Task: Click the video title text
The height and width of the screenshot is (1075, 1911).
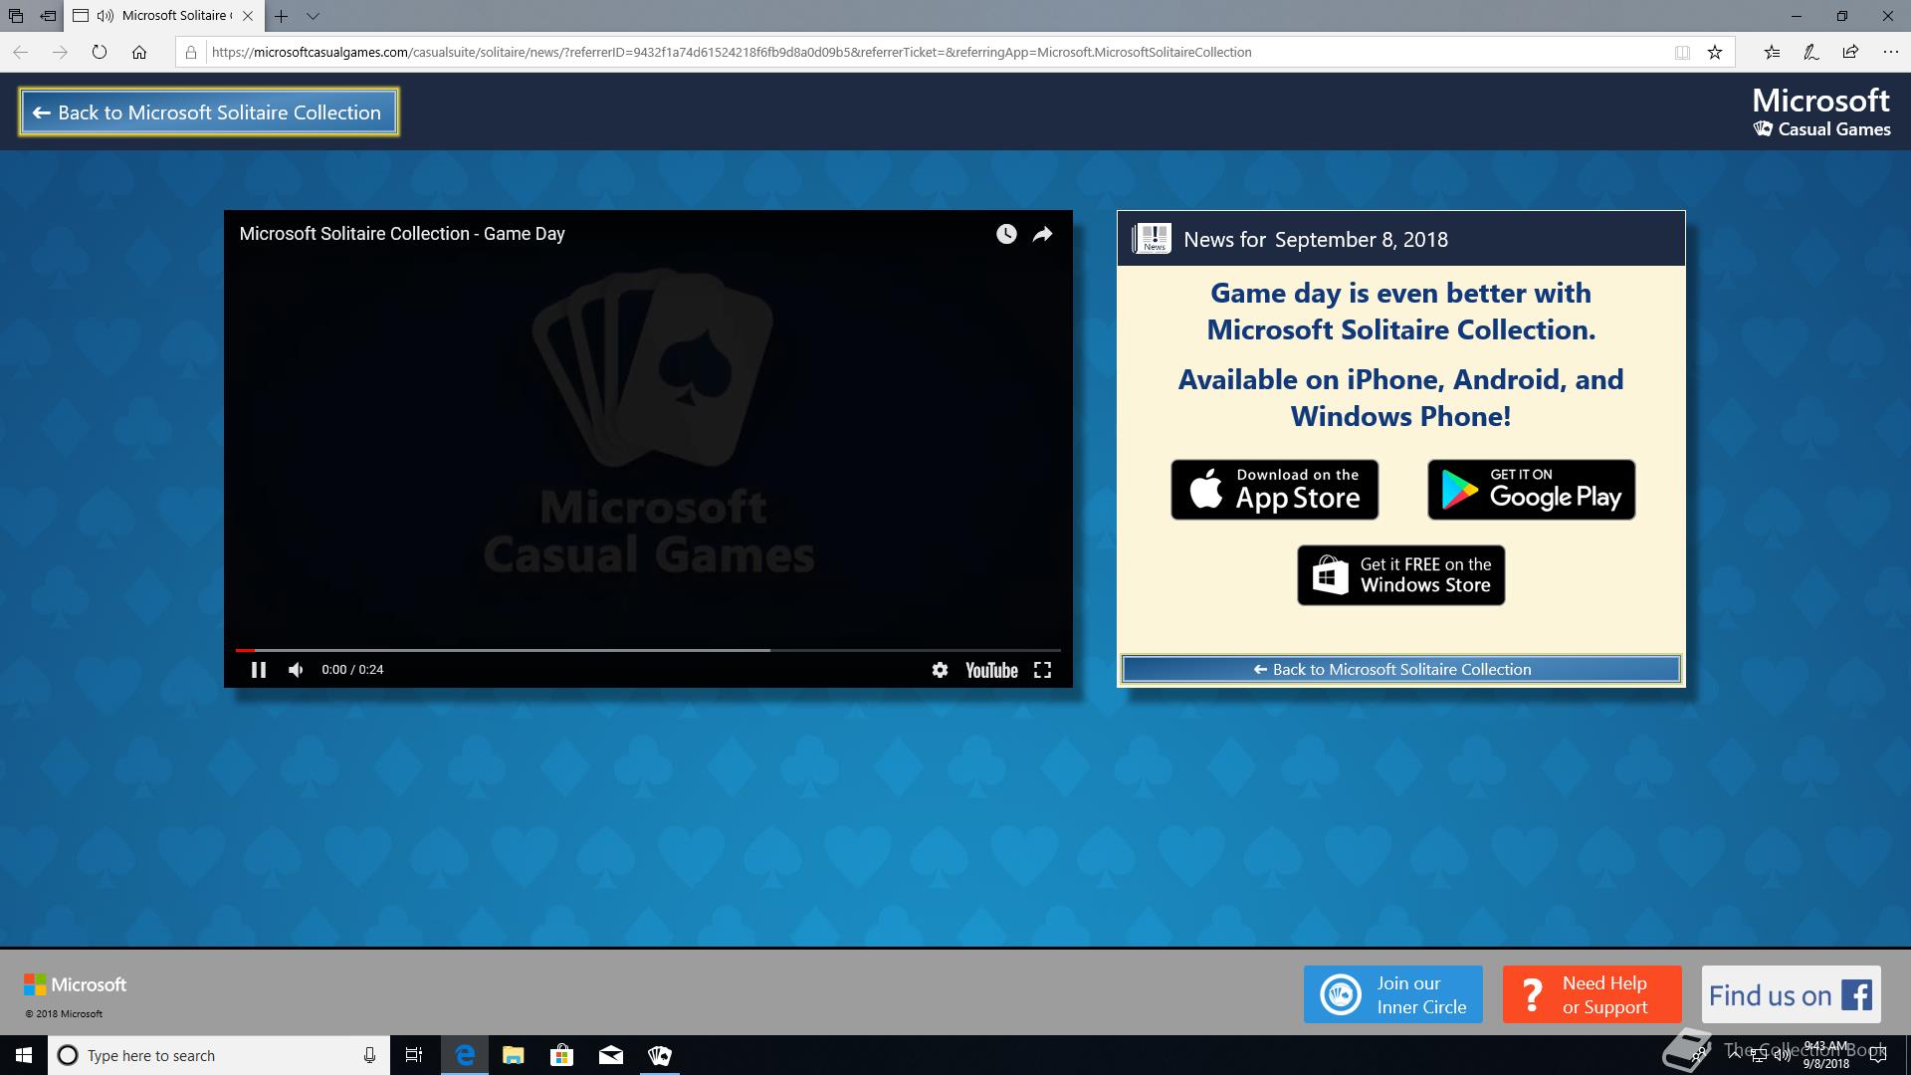Action: pyautogui.click(x=402, y=234)
